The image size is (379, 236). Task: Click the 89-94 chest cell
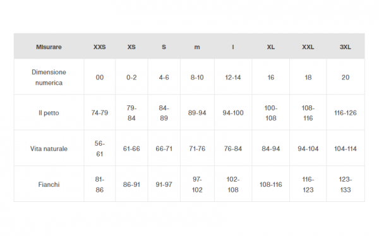(x=197, y=113)
